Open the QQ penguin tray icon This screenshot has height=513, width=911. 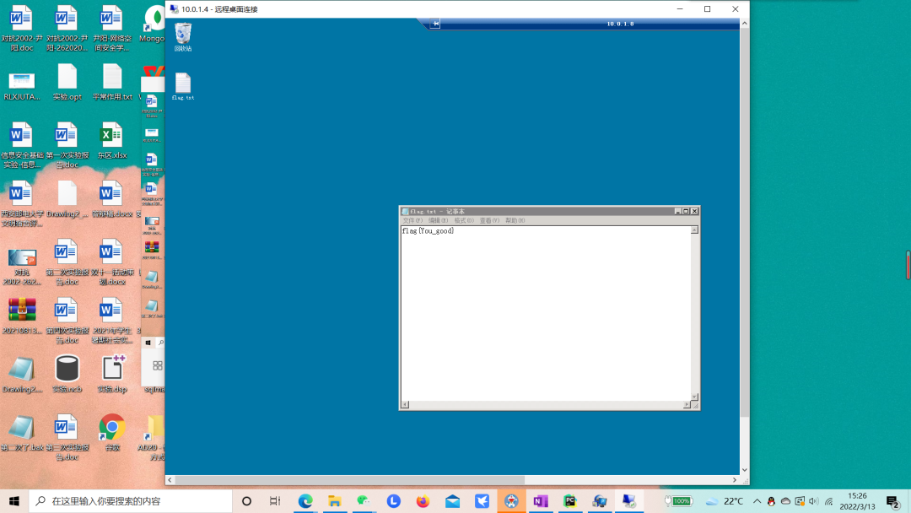[x=771, y=501]
